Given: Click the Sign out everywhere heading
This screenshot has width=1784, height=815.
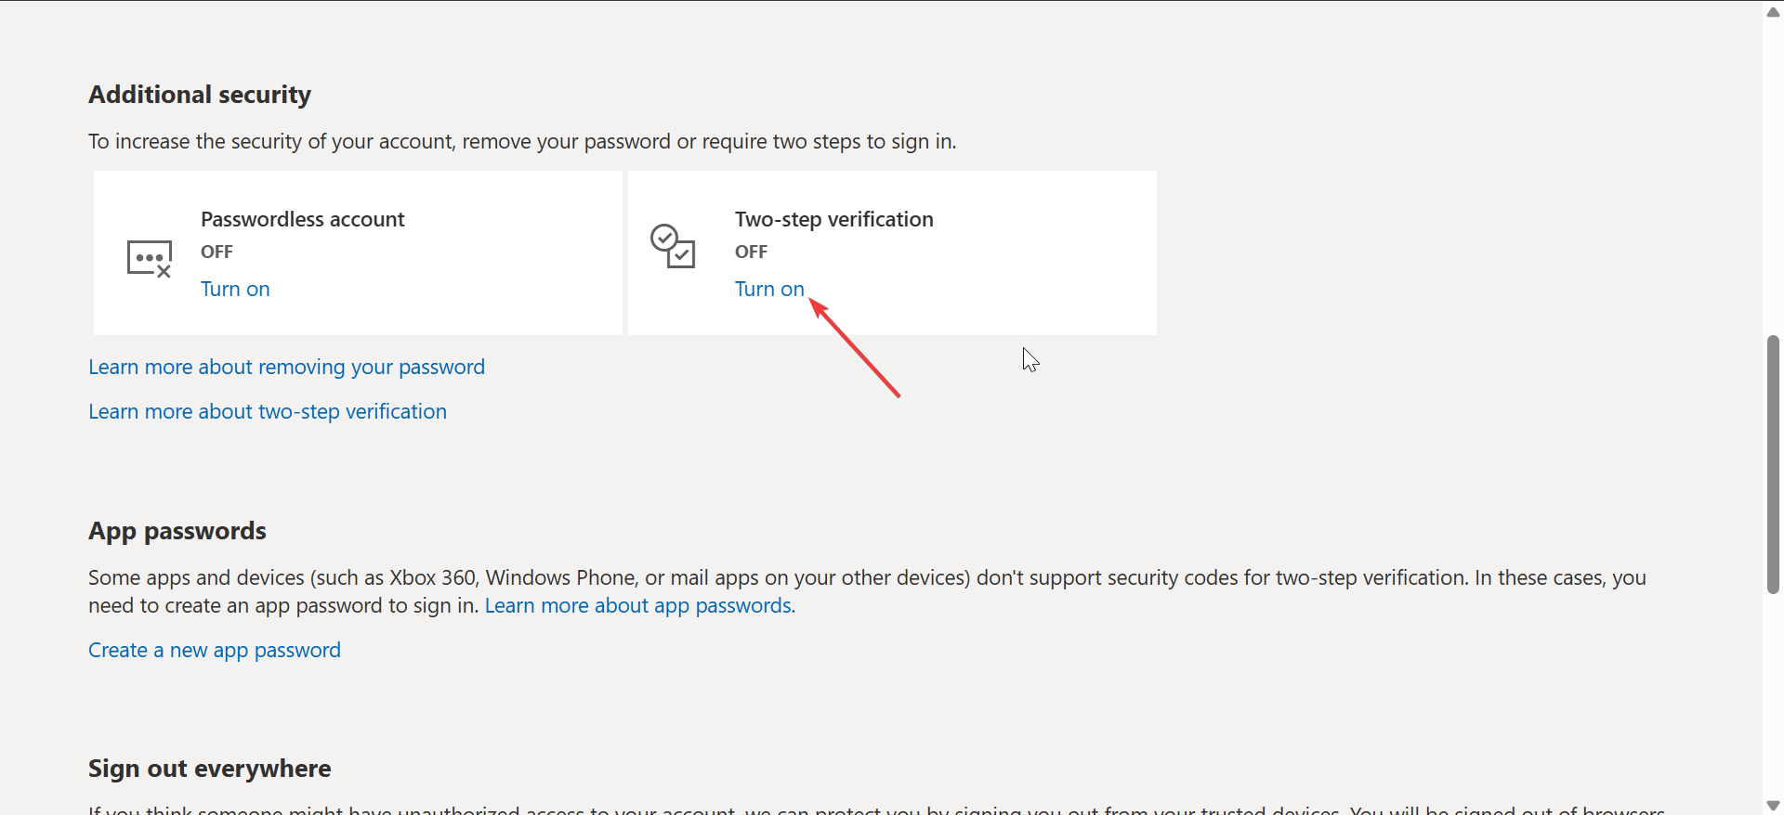Looking at the screenshot, I should [210, 769].
